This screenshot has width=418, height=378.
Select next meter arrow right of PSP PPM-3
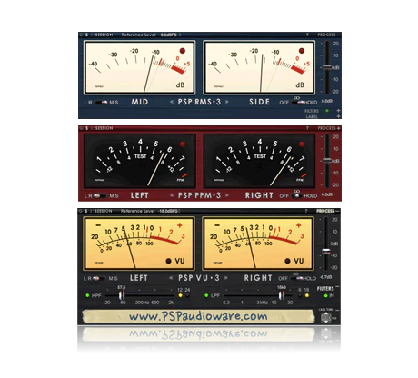click(226, 195)
